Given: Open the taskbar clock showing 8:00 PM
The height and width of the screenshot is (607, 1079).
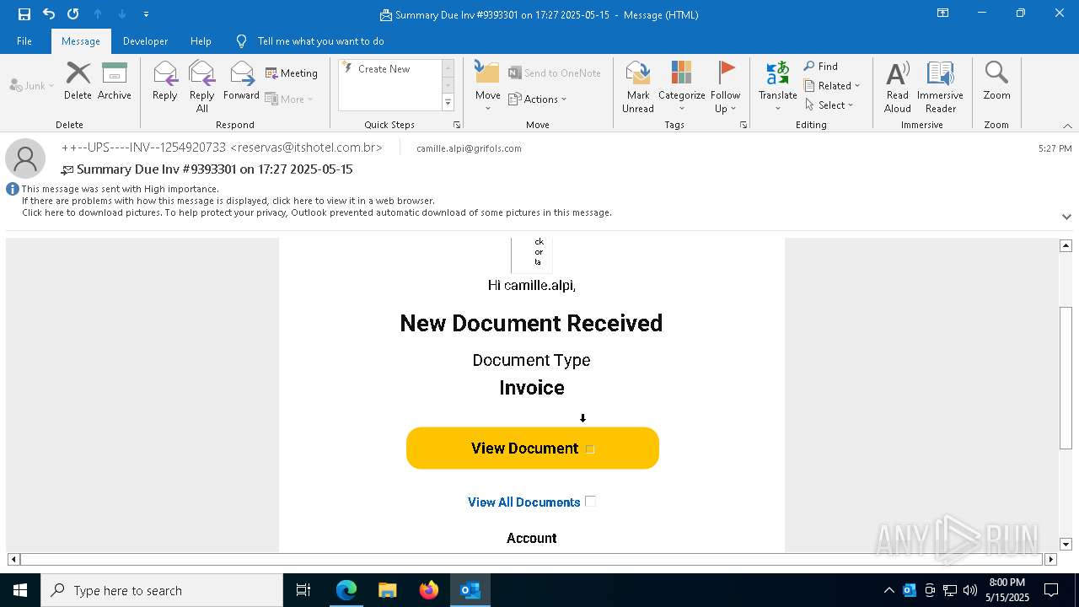Looking at the screenshot, I should (1007, 590).
